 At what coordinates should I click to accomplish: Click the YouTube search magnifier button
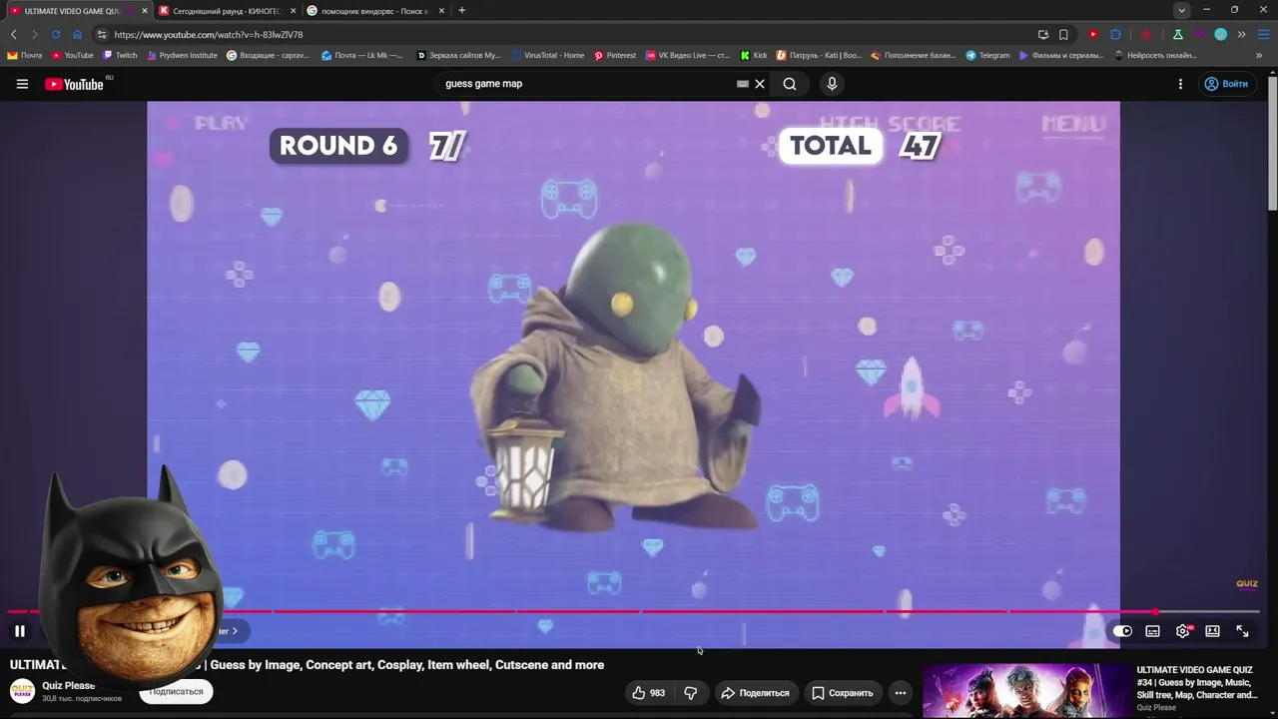[x=790, y=84]
